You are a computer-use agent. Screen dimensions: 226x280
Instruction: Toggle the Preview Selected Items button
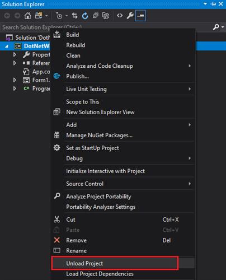[x=140, y=16]
